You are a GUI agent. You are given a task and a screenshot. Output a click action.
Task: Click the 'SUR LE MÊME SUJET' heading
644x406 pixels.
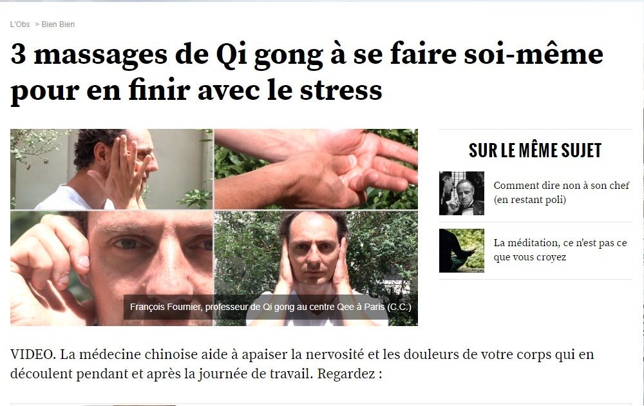coord(535,150)
